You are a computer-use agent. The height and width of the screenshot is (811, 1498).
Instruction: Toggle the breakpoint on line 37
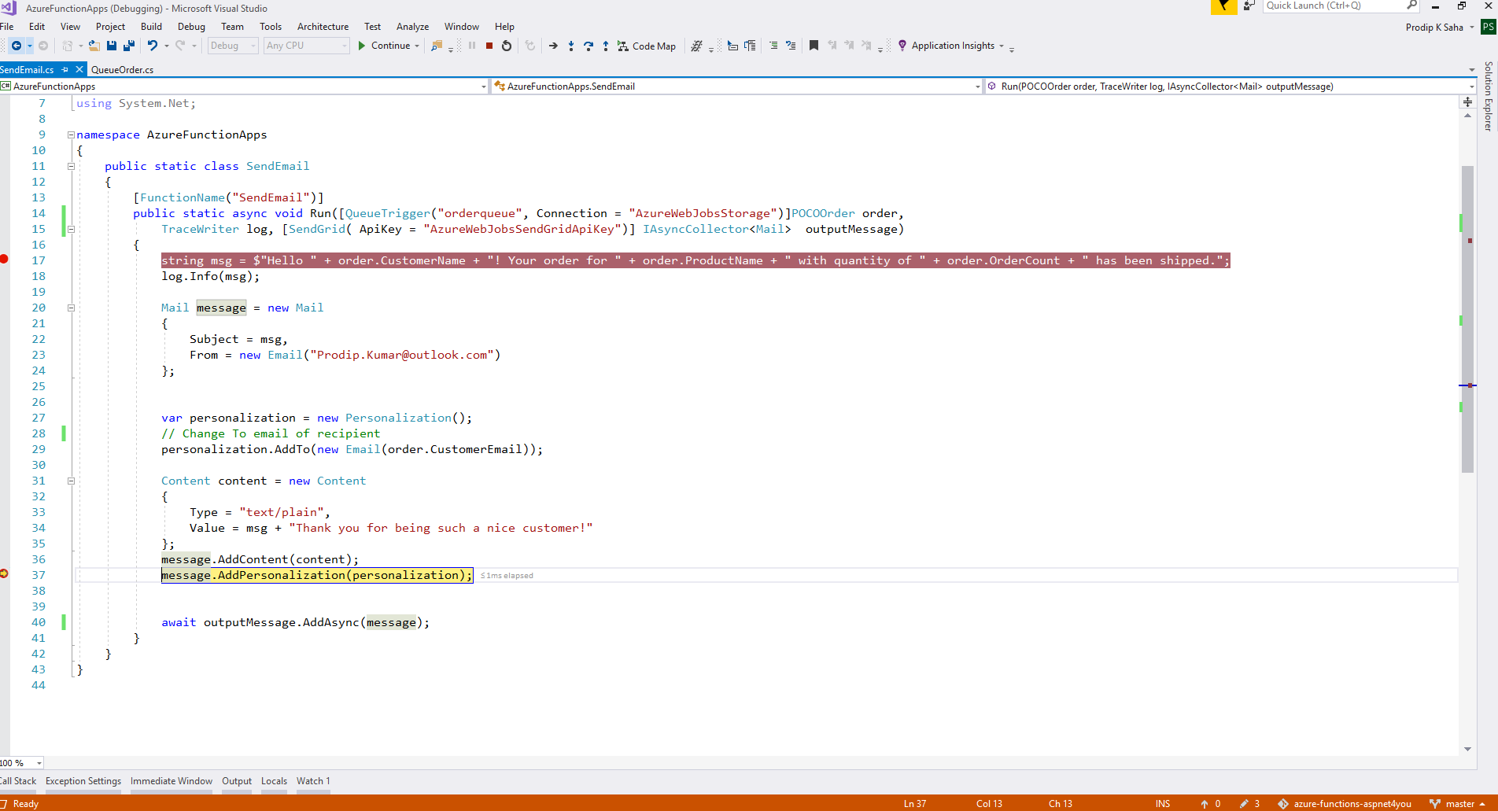pos(4,573)
